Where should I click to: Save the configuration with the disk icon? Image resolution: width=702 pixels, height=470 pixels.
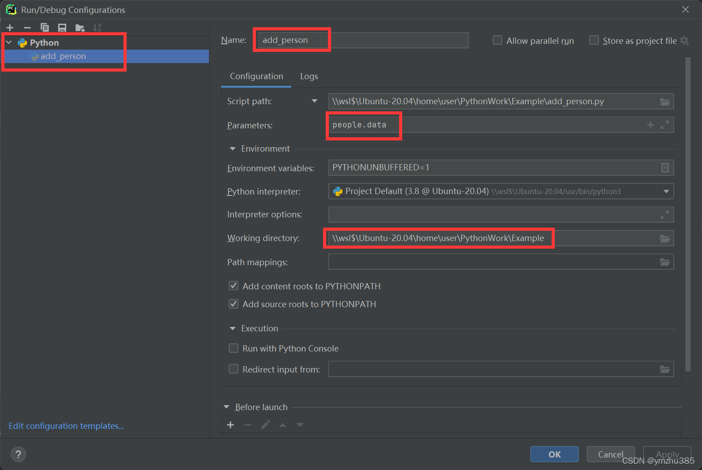62,28
